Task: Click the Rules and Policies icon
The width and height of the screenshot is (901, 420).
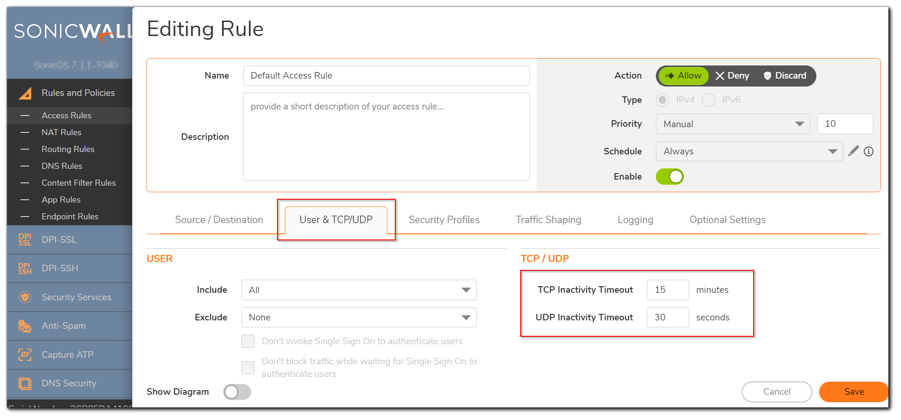Action: click(x=25, y=93)
